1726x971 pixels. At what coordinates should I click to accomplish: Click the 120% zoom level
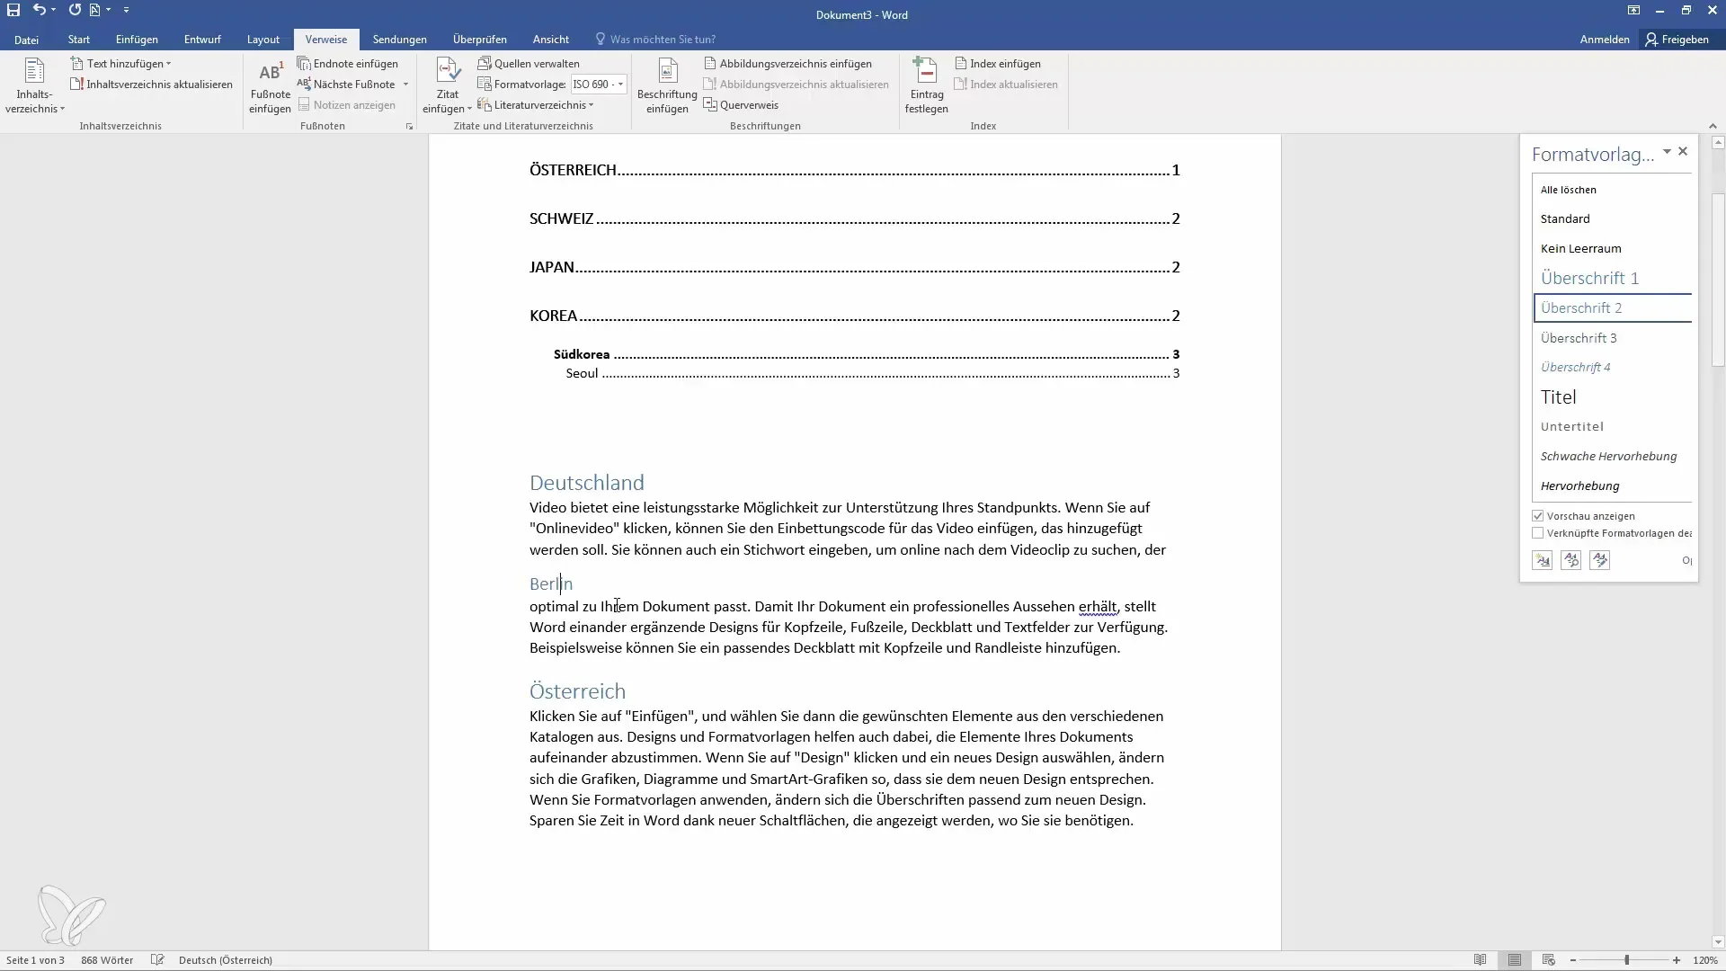pyautogui.click(x=1704, y=960)
